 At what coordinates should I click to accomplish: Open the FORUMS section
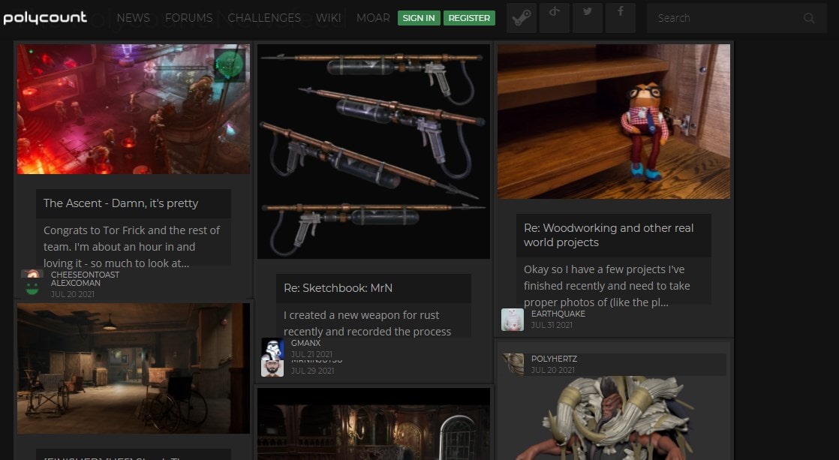point(189,17)
